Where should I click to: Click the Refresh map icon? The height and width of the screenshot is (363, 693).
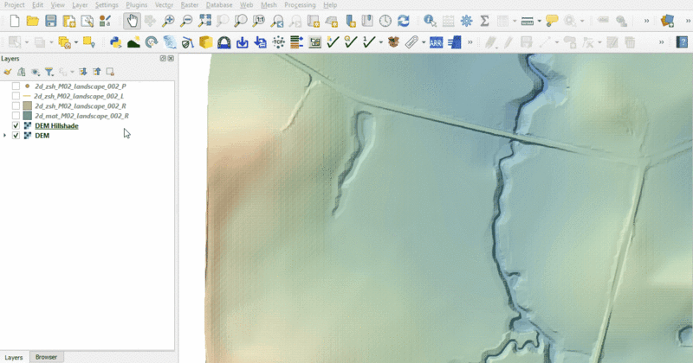pos(403,21)
